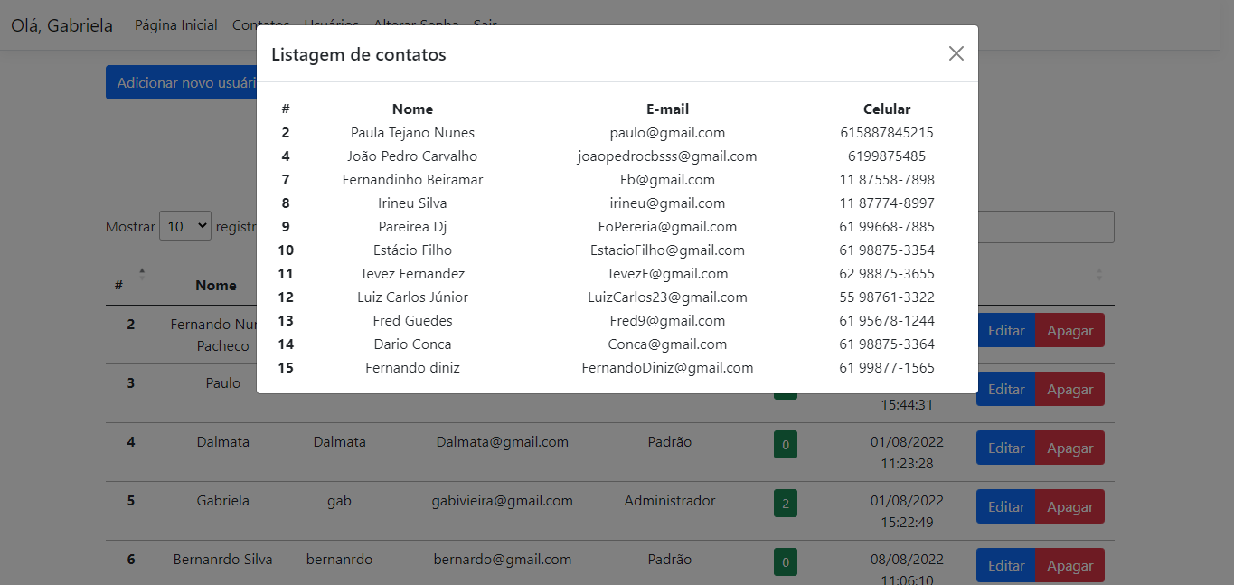1234x585 pixels.
Task: Click Contatos in the top navigation
Action: click(x=260, y=24)
